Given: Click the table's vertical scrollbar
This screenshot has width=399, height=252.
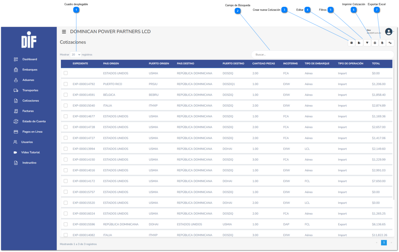Looking at the screenshot, I should [394, 130].
